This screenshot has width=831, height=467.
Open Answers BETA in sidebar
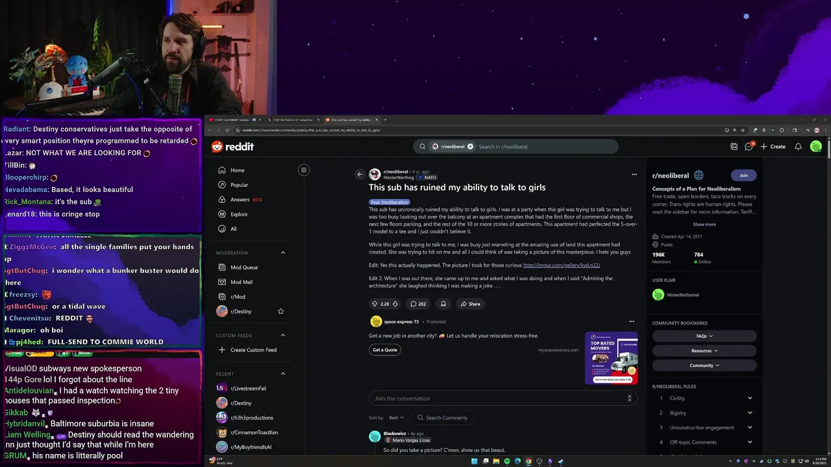click(x=240, y=200)
